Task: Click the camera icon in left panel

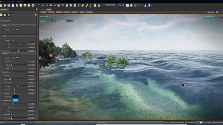Action: (x=5, y=15)
